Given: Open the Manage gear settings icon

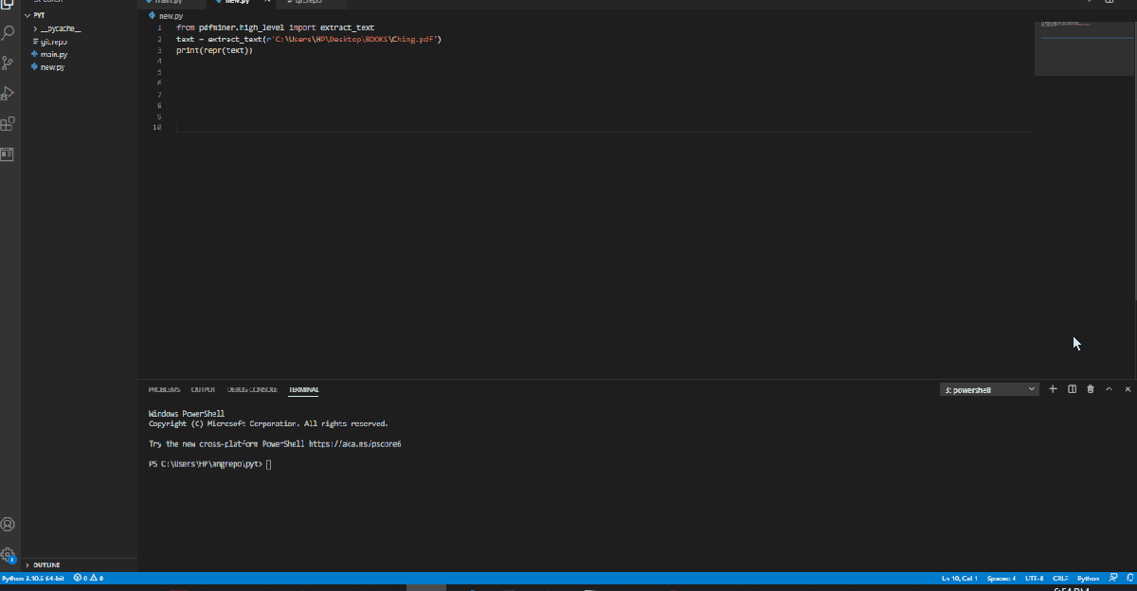Looking at the screenshot, I should pos(9,555).
